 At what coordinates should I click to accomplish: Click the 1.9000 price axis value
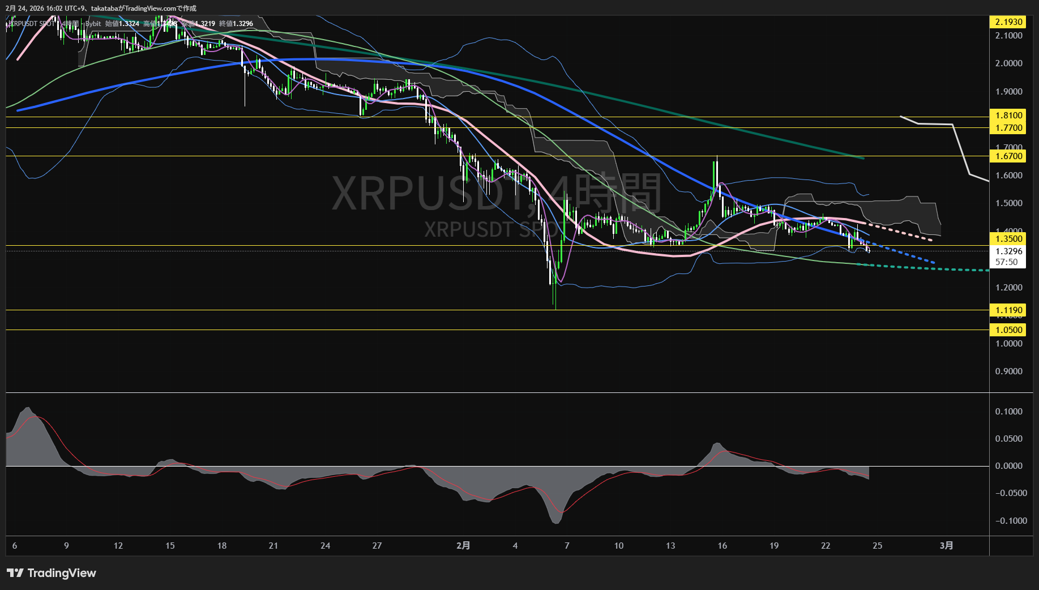pos(1008,92)
